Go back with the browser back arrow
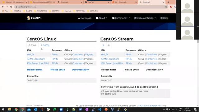This screenshot has height=112, width=199. click(x=3, y=7)
